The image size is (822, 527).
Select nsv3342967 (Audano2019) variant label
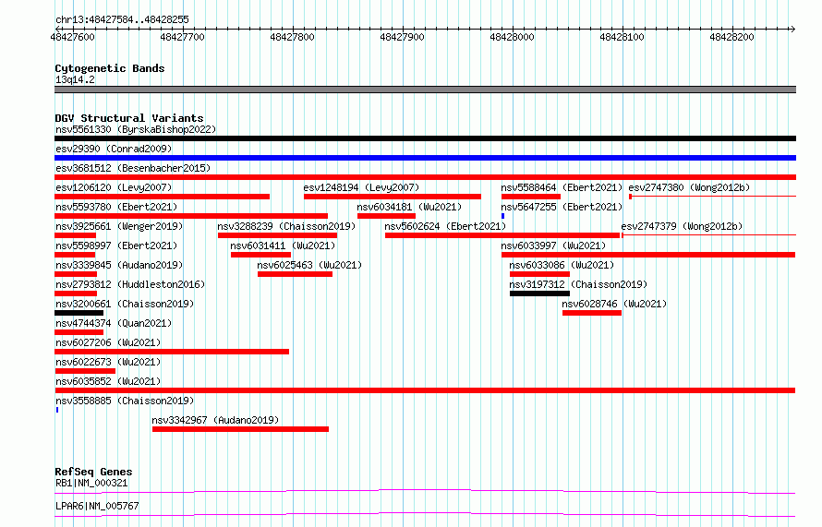pos(215,420)
